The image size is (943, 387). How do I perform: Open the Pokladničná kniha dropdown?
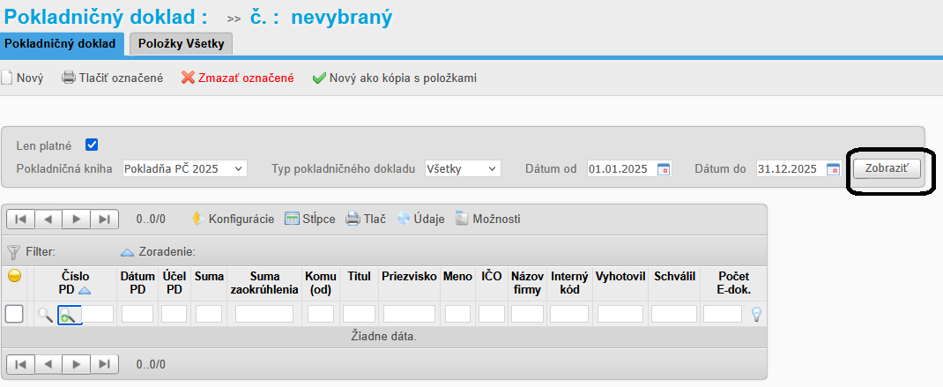click(x=184, y=168)
